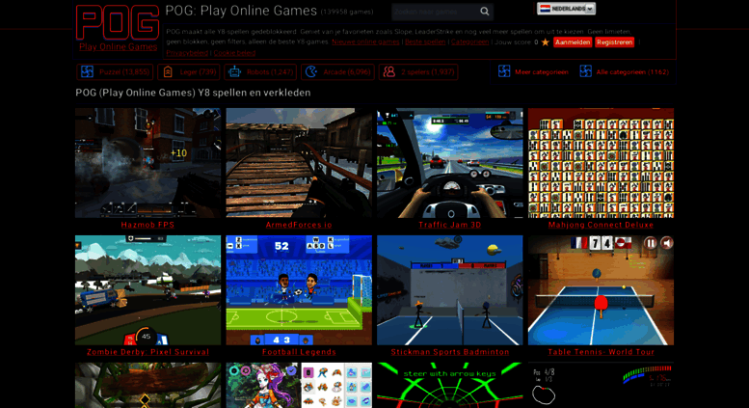Click Stickman Sports Badminton title link
Viewport: 749px width, 408px height.
click(x=450, y=352)
